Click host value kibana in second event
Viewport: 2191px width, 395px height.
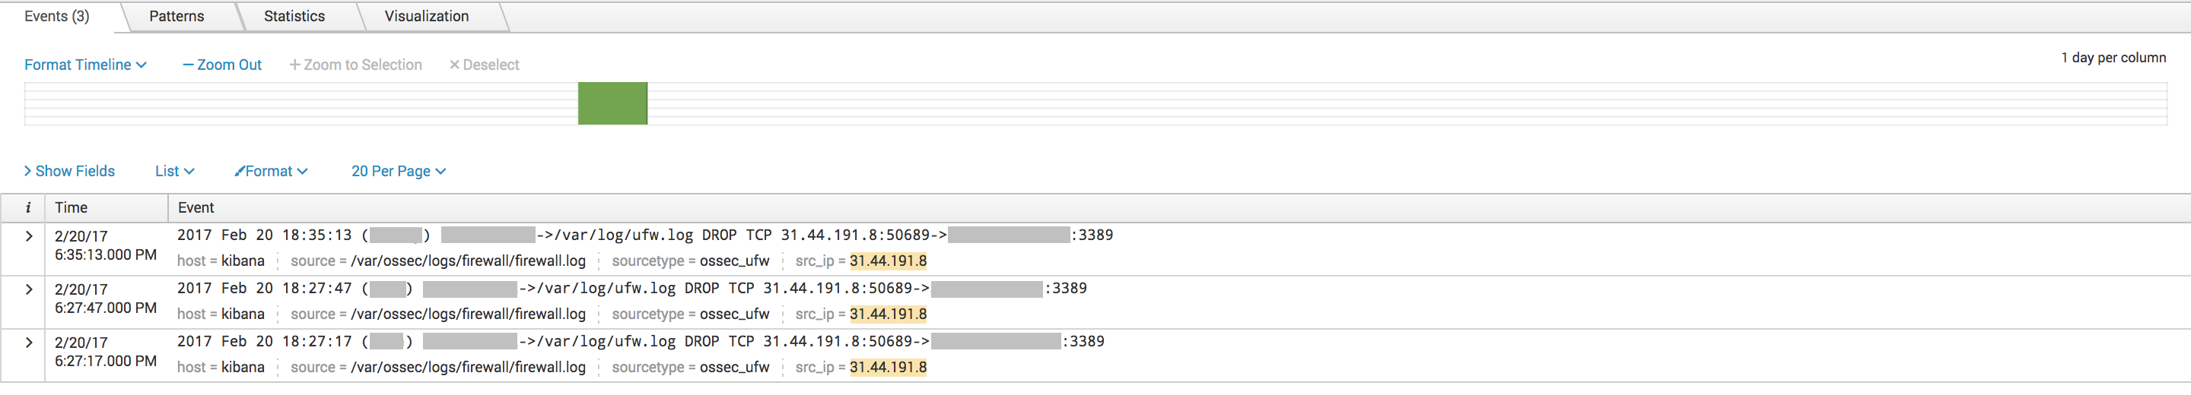coord(243,314)
